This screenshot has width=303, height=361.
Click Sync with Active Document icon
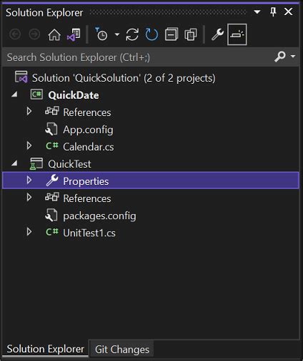[132, 34]
